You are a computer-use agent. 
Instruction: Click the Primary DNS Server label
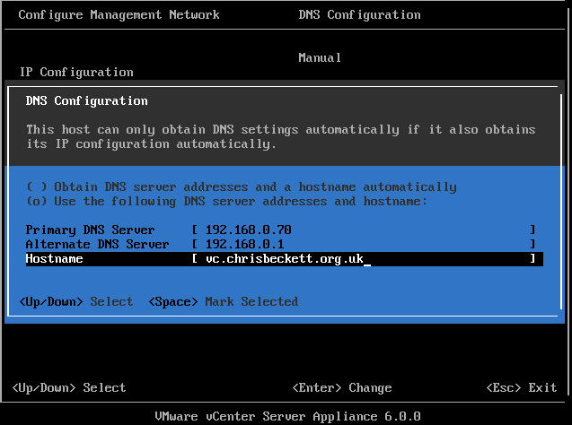pyautogui.click(x=90, y=230)
